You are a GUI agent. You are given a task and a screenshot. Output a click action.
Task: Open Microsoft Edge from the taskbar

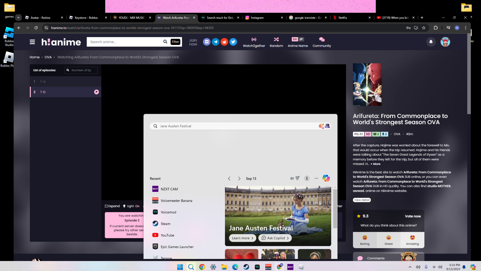[235, 267]
